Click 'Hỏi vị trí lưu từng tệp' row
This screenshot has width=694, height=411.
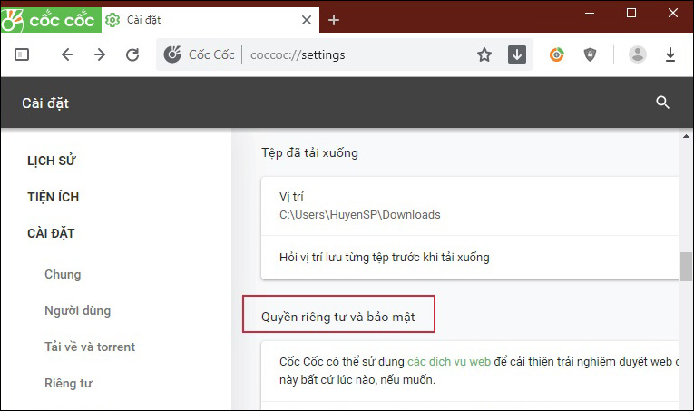(470, 257)
